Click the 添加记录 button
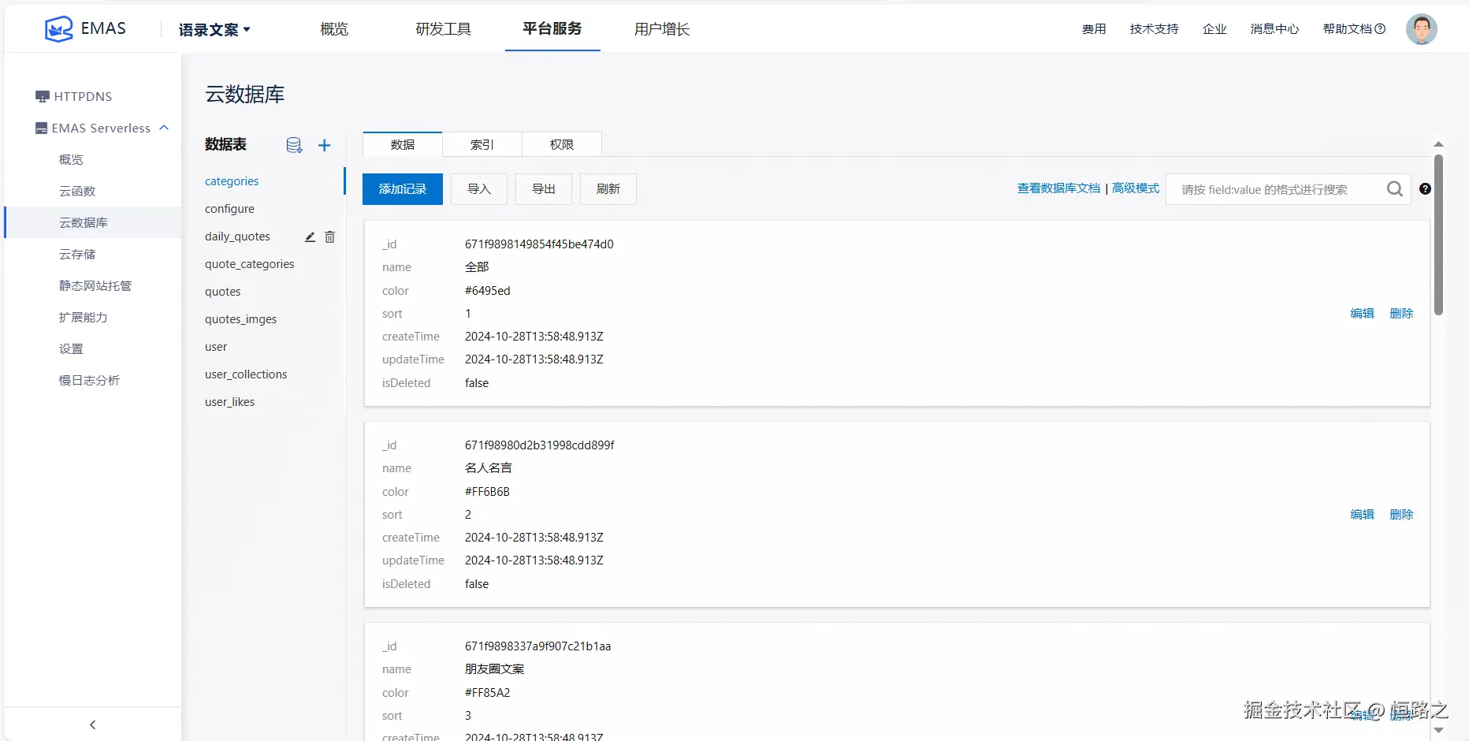The height and width of the screenshot is (741, 1469). 403,189
